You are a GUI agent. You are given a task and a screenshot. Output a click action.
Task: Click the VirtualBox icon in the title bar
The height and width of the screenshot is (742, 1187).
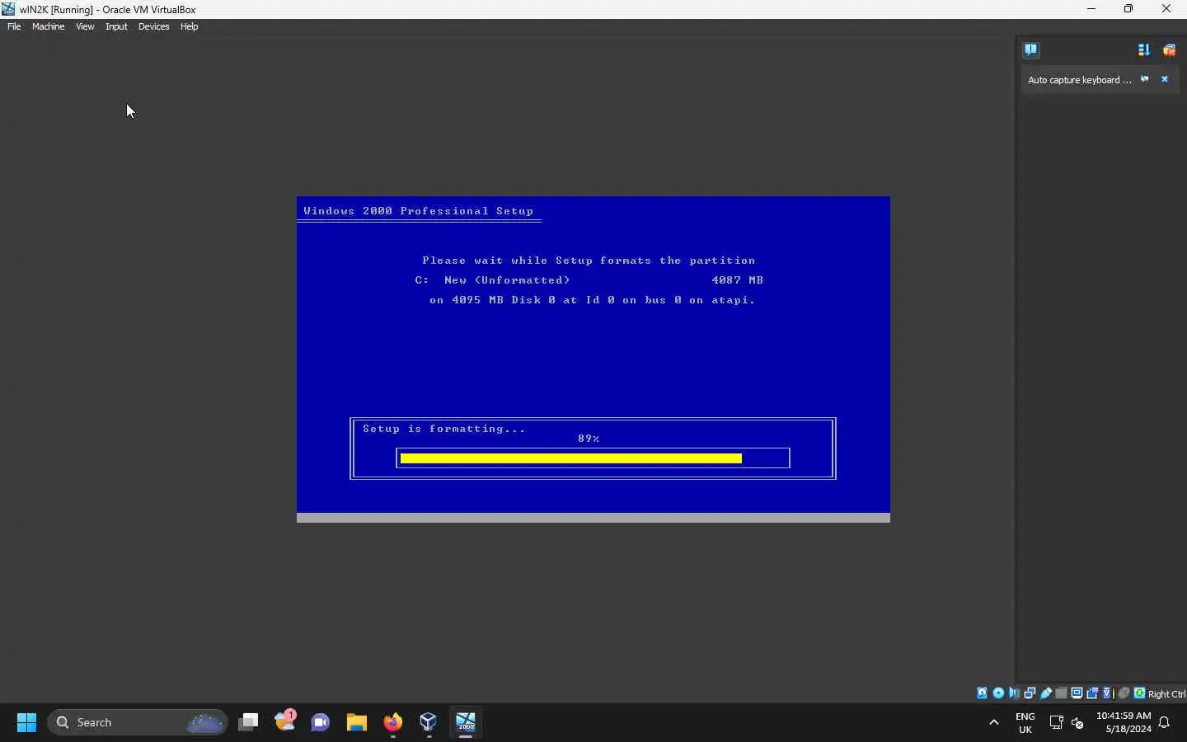(x=8, y=9)
